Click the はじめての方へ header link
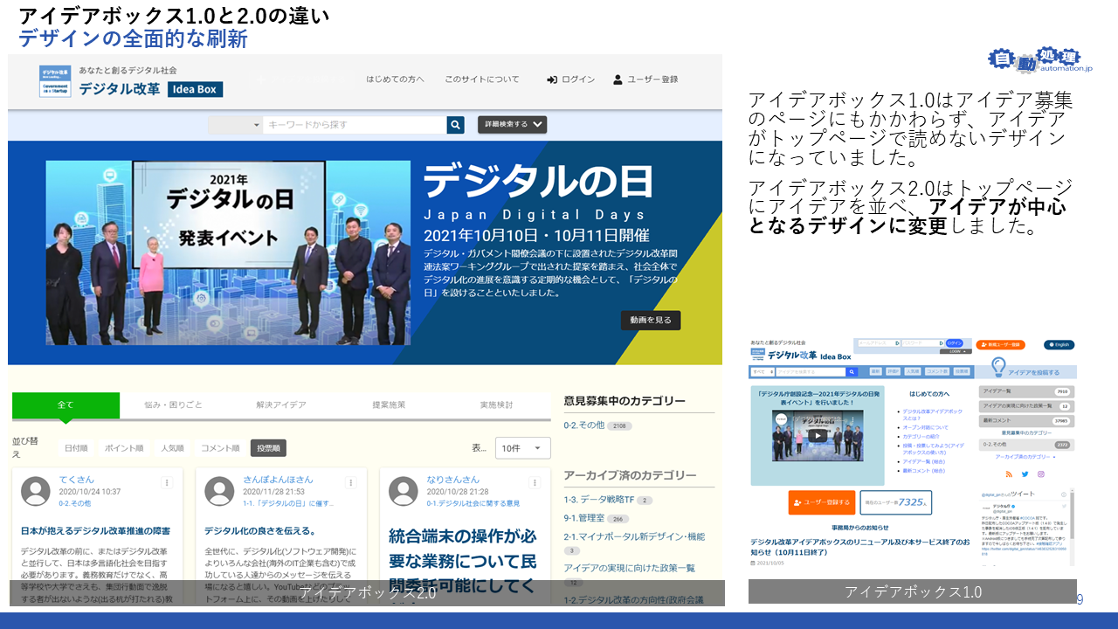Viewport: 1118px width, 629px height. tap(395, 79)
